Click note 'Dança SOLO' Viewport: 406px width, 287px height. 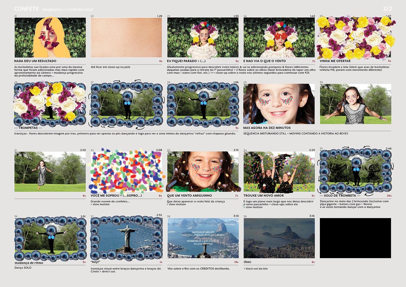pyautogui.click(x=23, y=268)
